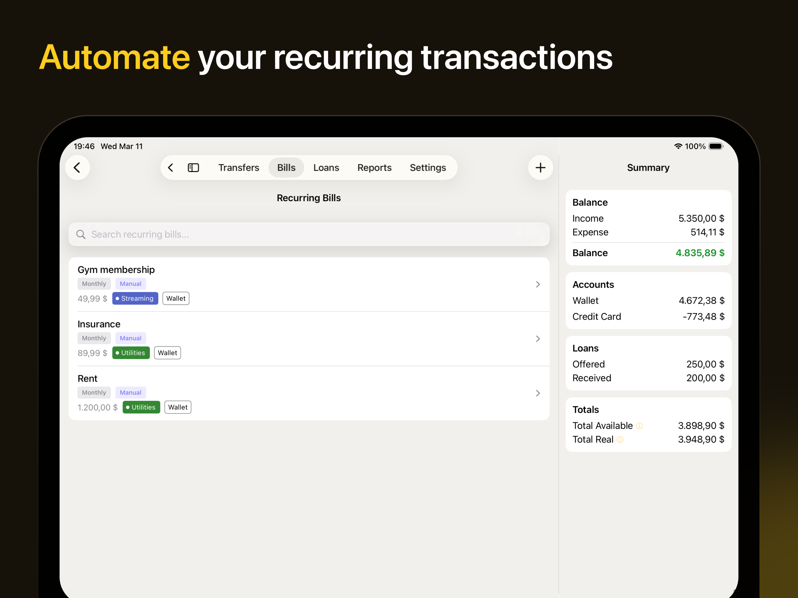Viewport: 798px width, 598px height.
Task: Click the Summary panel title
Action: [648, 168]
